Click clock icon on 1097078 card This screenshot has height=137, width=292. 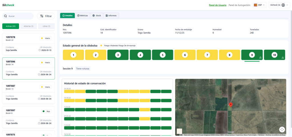click(39, 50)
